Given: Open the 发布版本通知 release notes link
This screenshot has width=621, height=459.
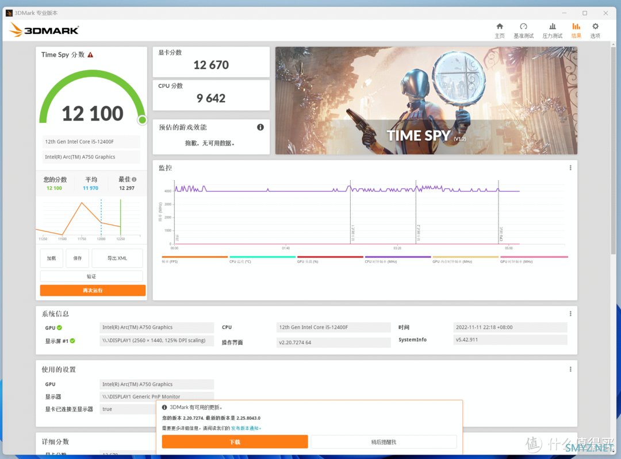Looking at the screenshot, I should (245, 428).
